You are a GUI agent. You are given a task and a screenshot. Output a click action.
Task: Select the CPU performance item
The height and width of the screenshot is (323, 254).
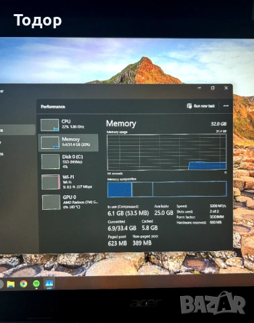(69, 124)
